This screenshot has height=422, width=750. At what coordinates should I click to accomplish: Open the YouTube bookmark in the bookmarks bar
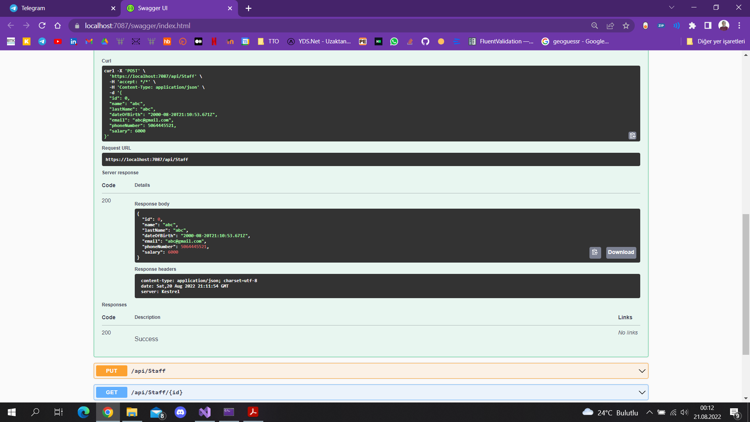[58, 41]
